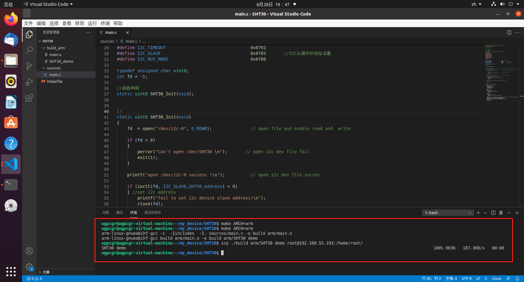The width and height of the screenshot is (524, 282).
Task: Click sources in the breadcrumb
Action: (x=107, y=41)
